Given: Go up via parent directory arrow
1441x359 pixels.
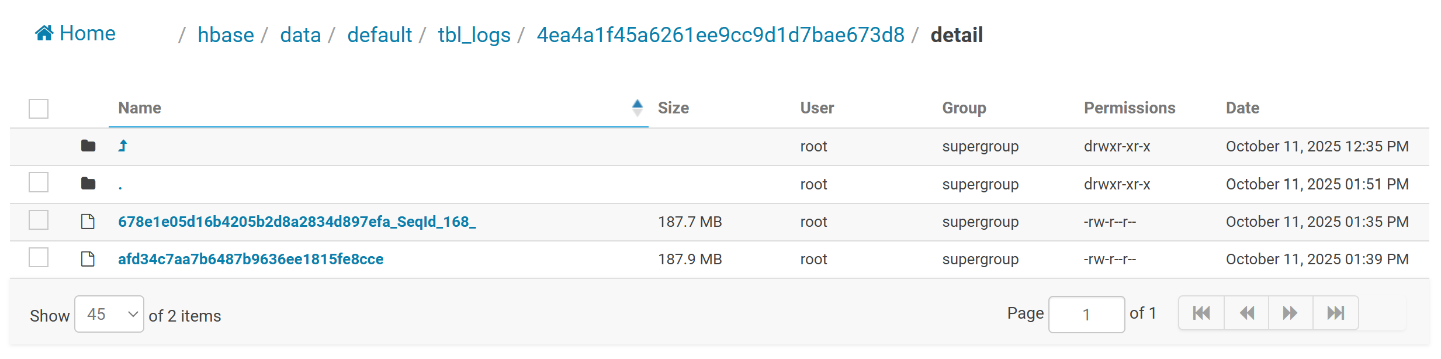Looking at the screenshot, I should (123, 146).
